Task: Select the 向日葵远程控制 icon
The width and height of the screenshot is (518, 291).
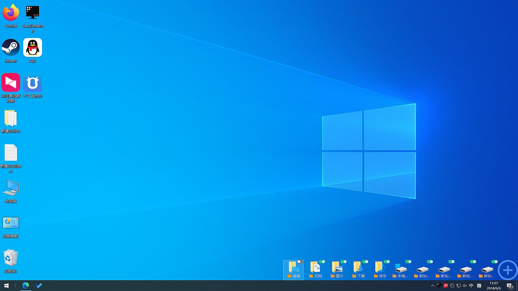Action: 11,83
